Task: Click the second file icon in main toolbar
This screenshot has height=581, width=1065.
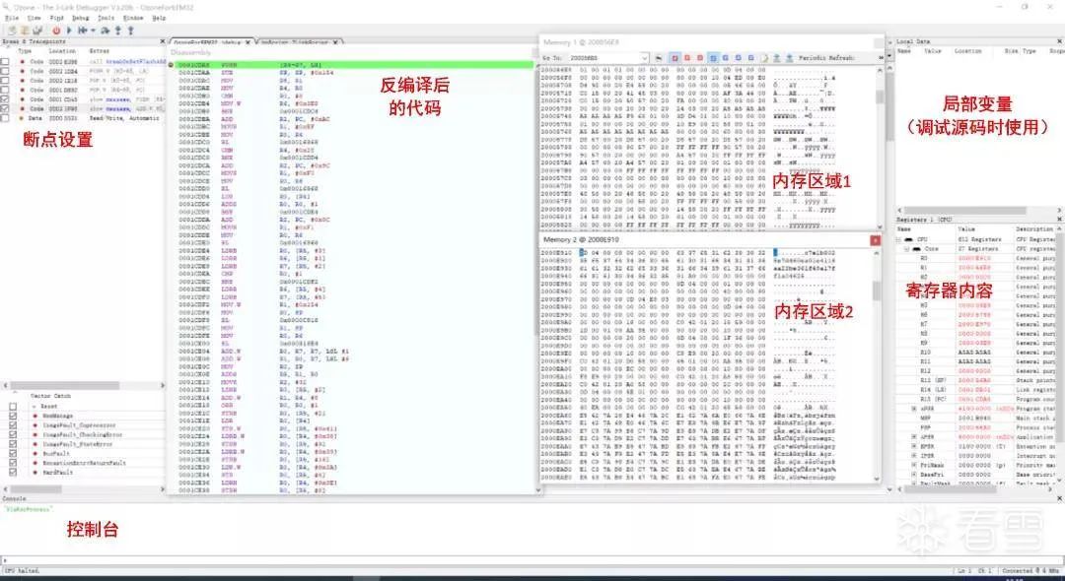Action: click(24, 30)
